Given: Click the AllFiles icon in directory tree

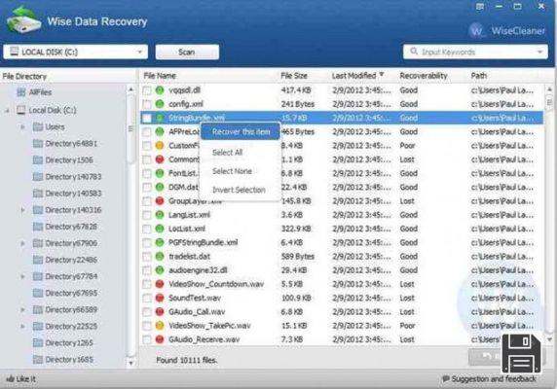Looking at the screenshot, I should (x=21, y=92).
